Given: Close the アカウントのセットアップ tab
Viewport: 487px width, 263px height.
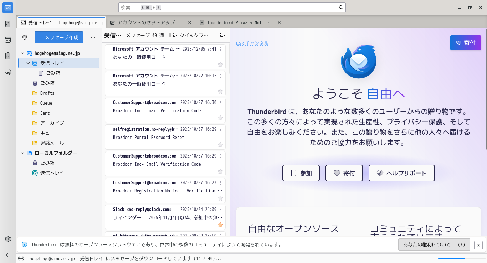Looking at the screenshot, I should tap(190, 22).
